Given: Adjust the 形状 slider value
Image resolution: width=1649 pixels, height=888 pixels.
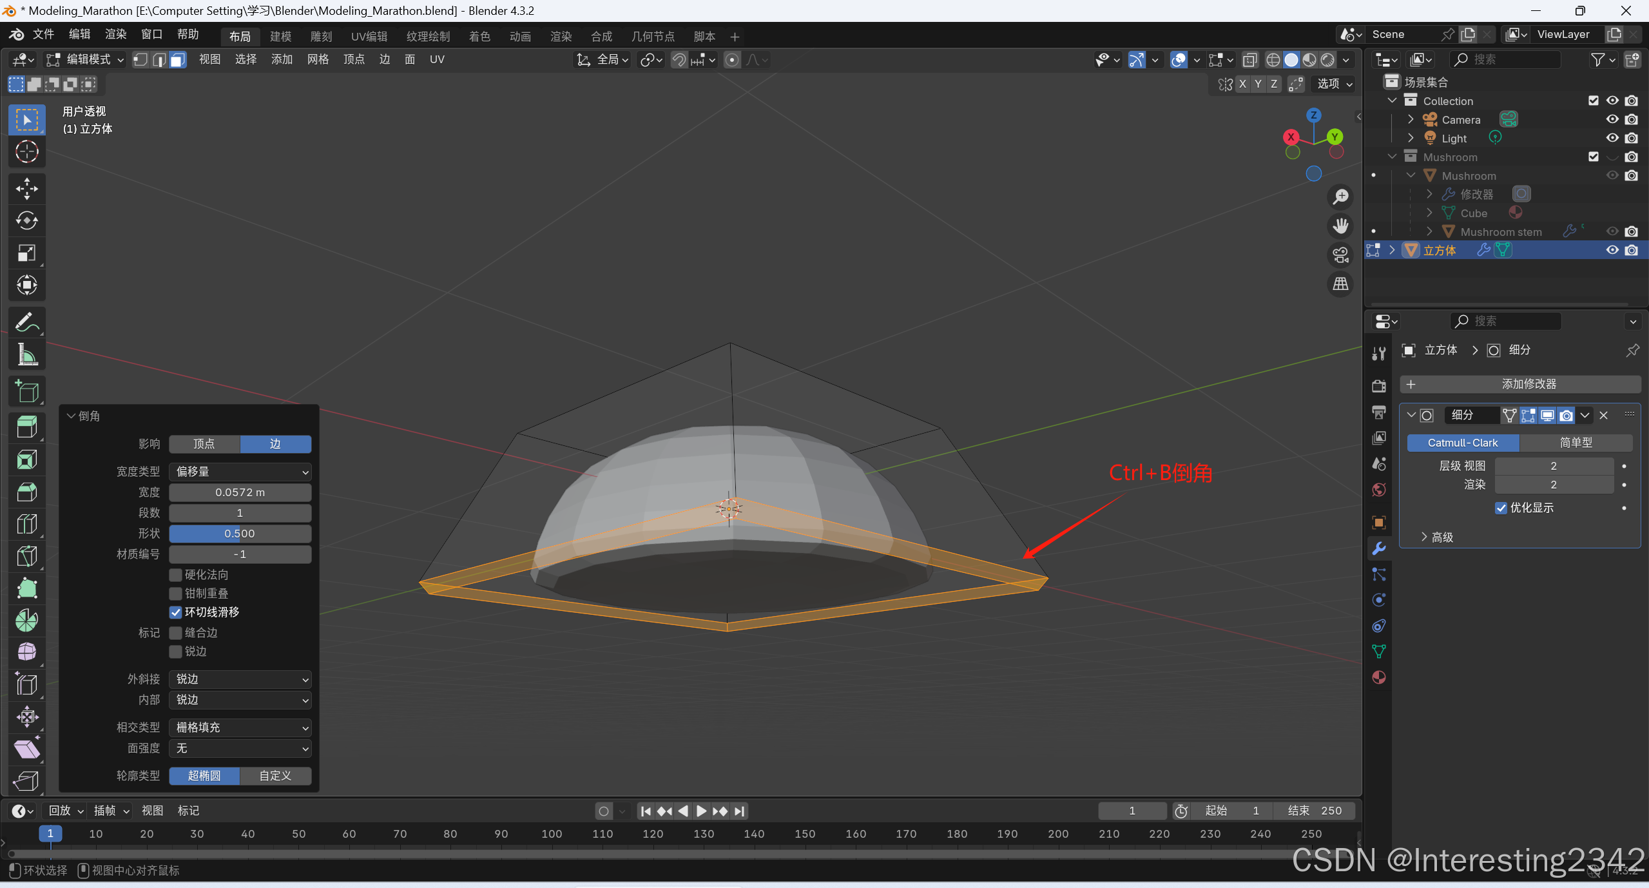Looking at the screenshot, I should [240, 534].
